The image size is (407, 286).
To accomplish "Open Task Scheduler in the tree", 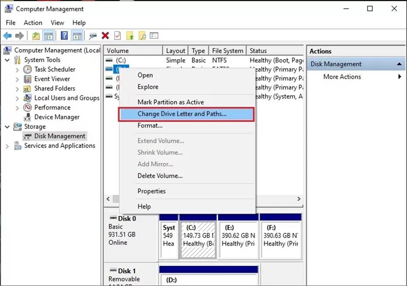I will click(x=54, y=69).
